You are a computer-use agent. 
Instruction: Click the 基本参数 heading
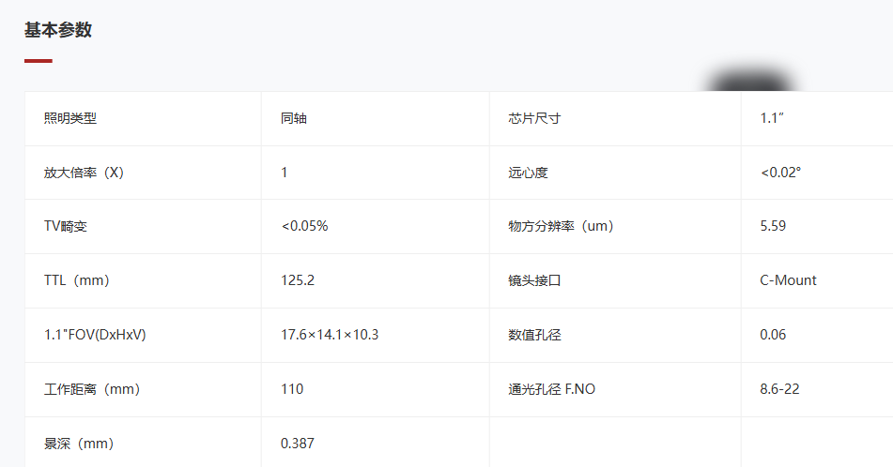(58, 30)
